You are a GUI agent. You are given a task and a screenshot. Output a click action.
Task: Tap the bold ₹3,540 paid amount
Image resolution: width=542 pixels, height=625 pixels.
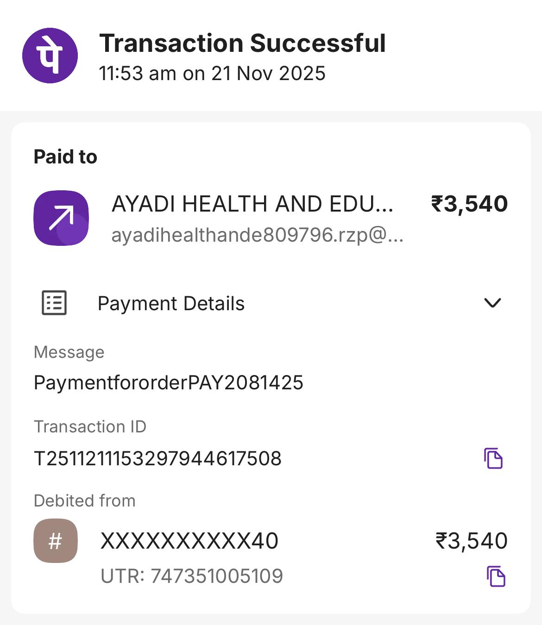(469, 204)
